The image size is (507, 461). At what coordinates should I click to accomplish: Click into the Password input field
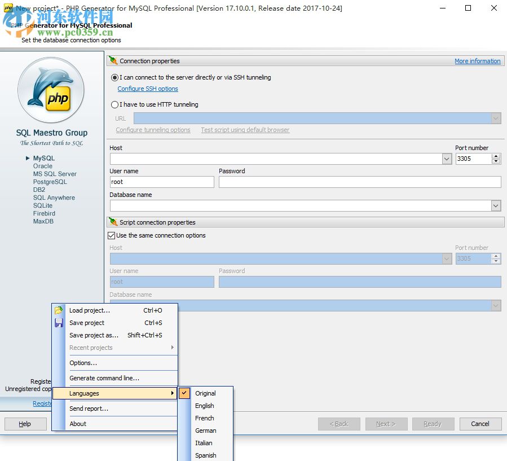tap(359, 182)
